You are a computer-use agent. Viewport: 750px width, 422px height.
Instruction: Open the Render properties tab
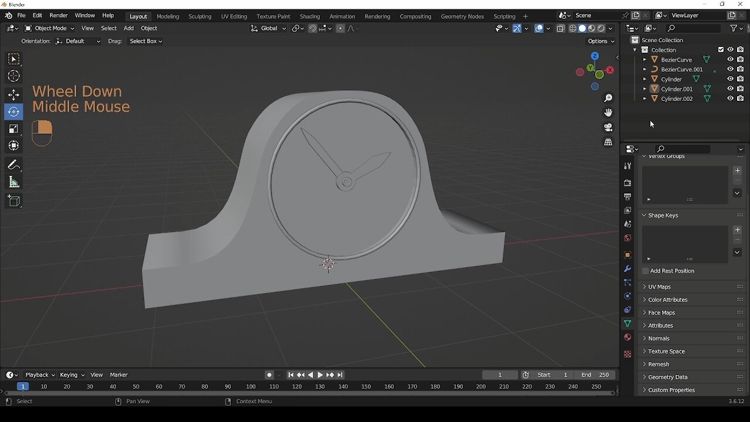click(628, 183)
